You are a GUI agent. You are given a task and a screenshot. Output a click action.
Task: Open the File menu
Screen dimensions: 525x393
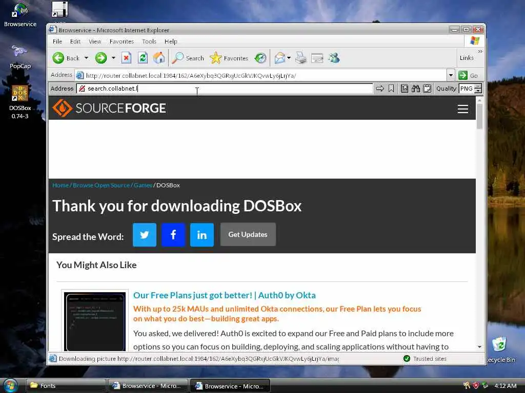[57, 41]
